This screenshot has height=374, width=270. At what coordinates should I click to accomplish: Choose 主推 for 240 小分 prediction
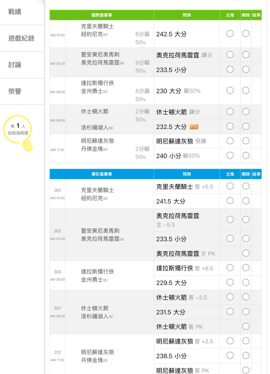point(230,156)
